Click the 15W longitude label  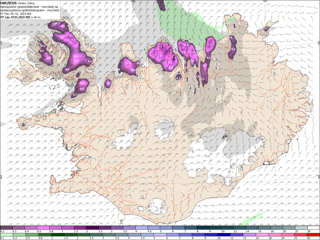(x=265, y=1)
